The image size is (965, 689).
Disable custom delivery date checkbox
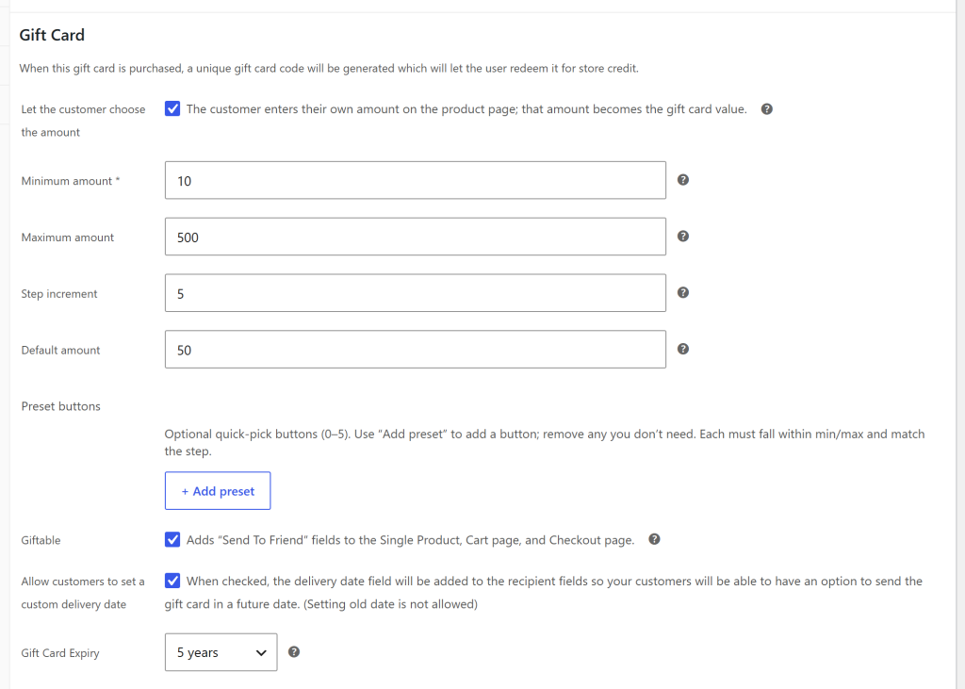pos(172,581)
